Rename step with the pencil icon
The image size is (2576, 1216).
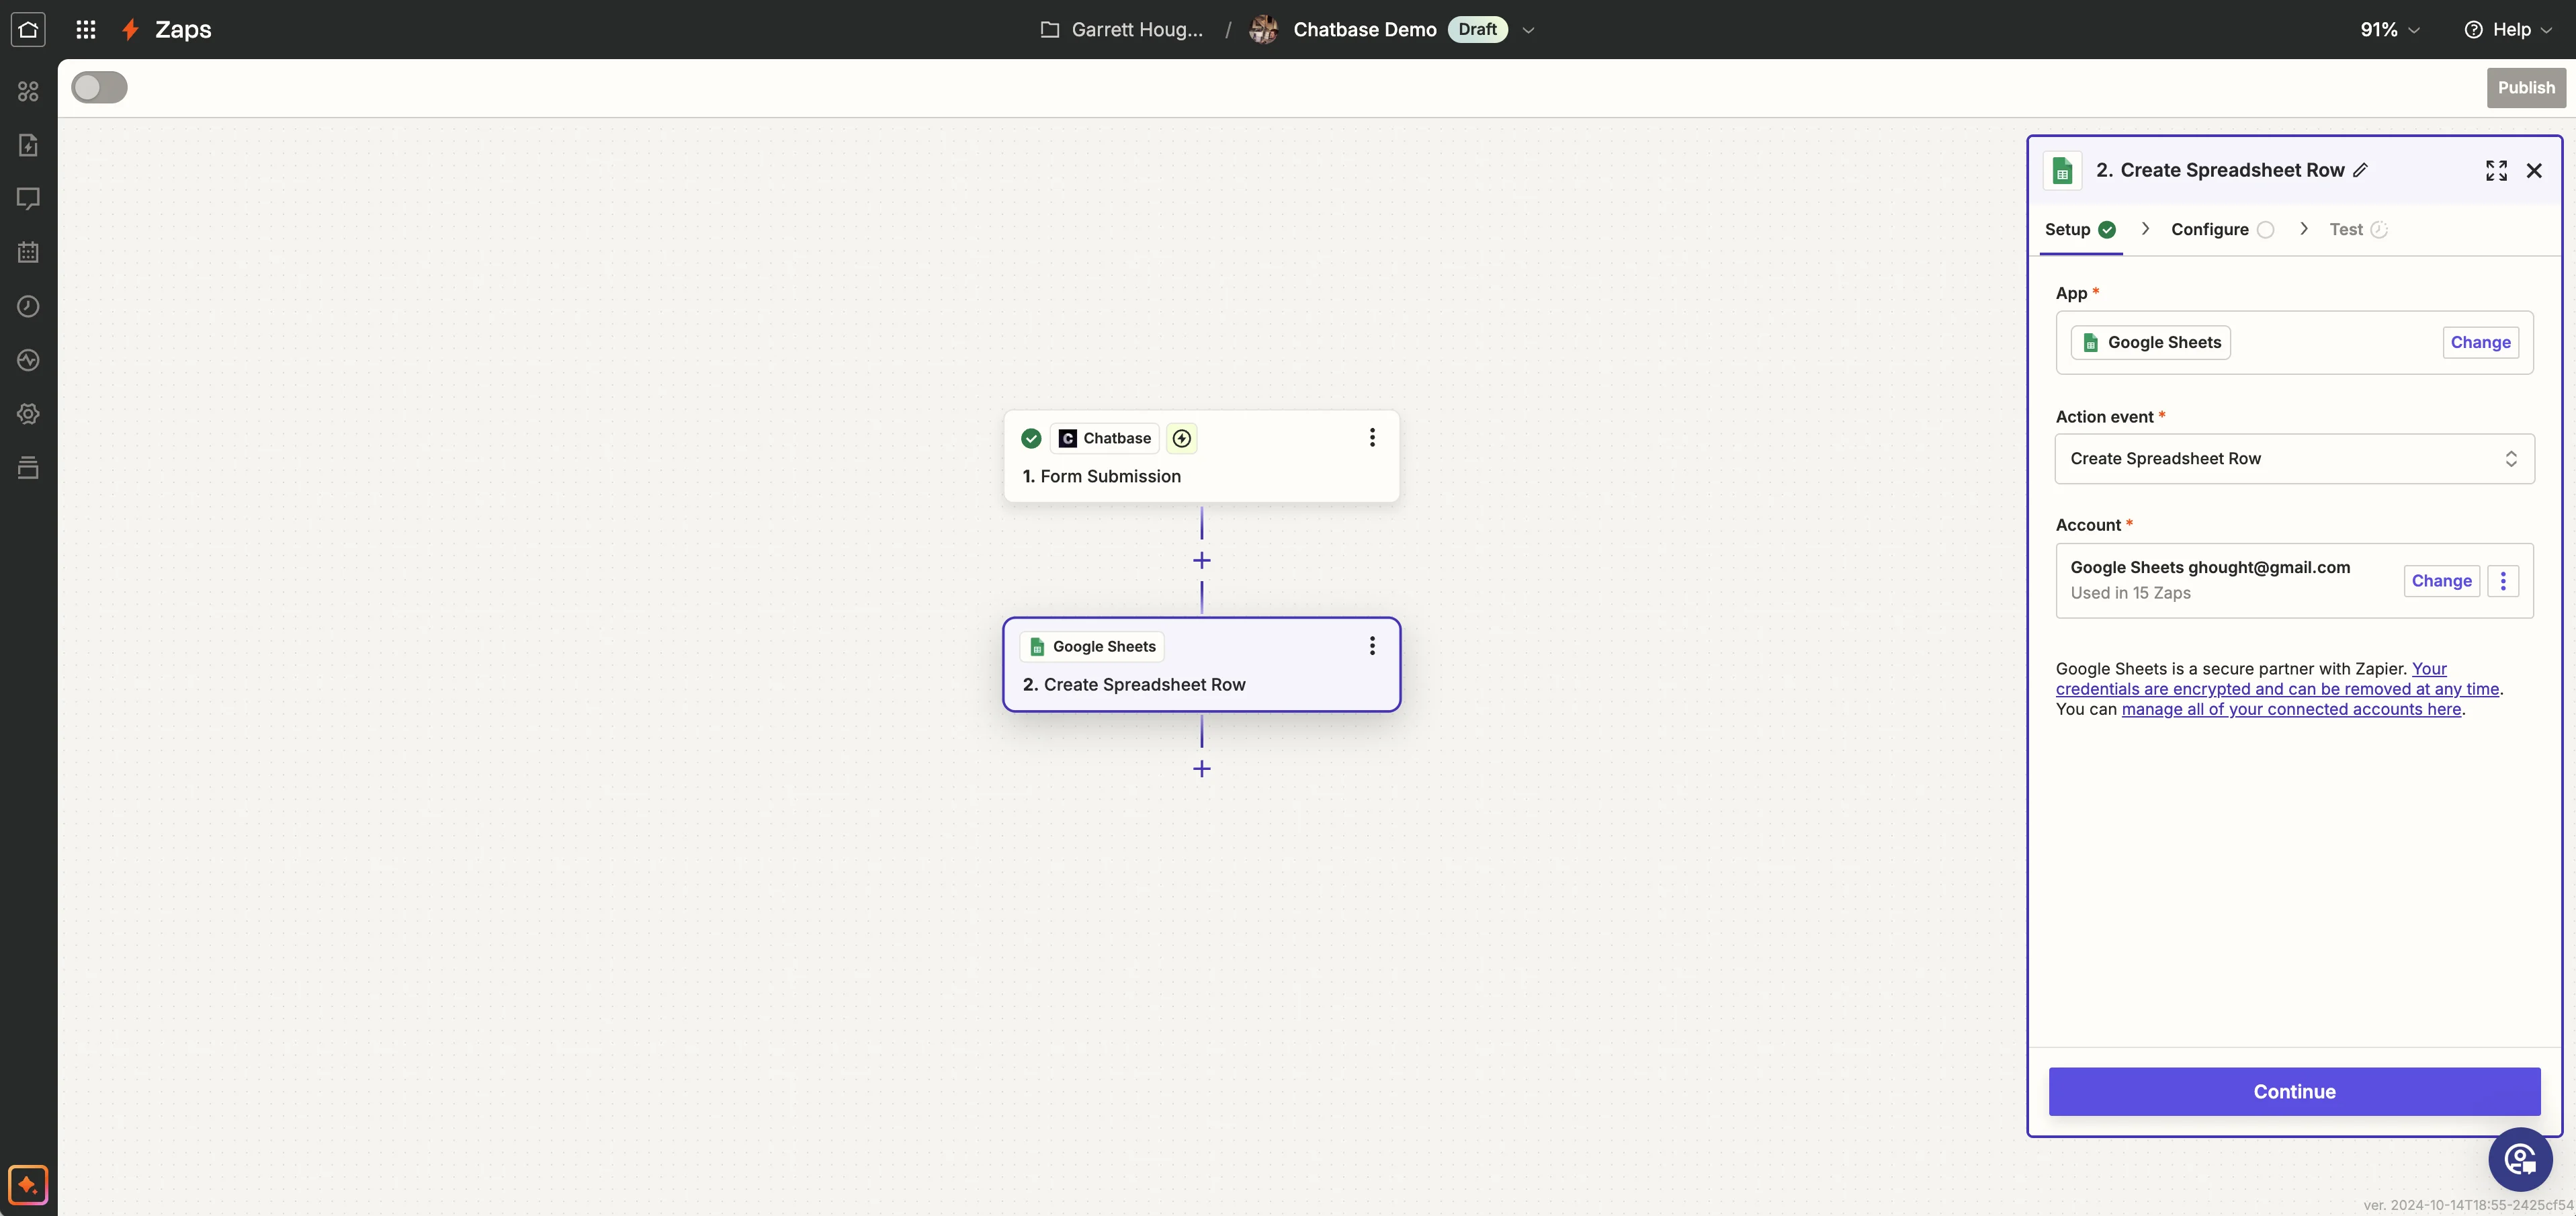click(x=2360, y=170)
